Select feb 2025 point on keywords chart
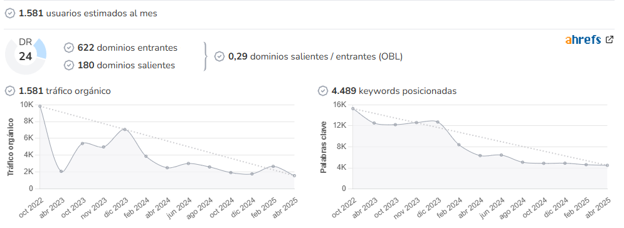Viewport: 624px width, 228px height. tap(586, 165)
